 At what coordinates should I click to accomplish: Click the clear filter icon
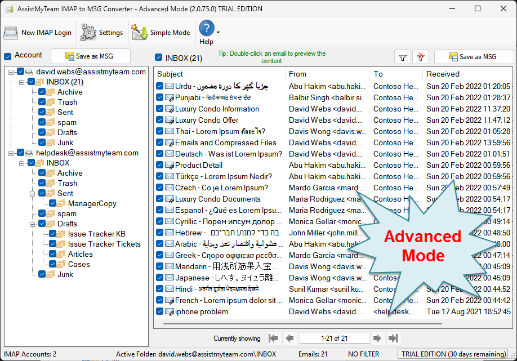click(420, 57)
